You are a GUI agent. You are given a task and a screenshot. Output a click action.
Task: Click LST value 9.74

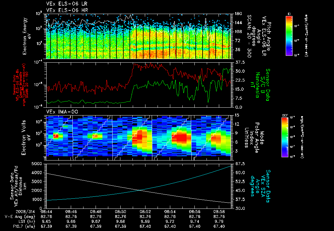(x=194, y=222)
